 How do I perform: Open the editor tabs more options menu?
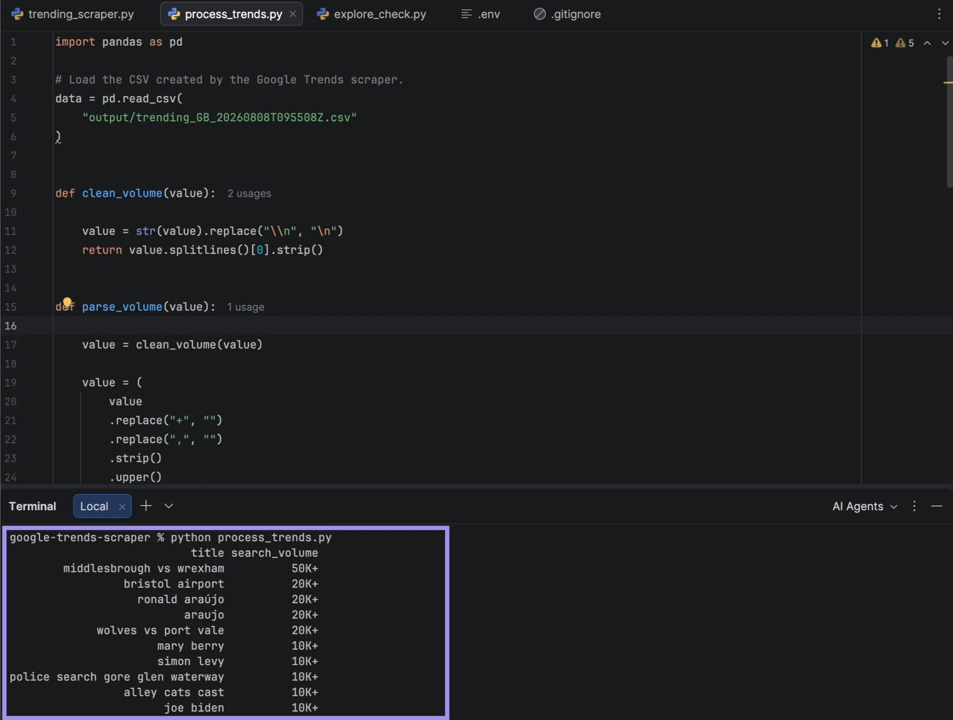(x=939, y=14)
